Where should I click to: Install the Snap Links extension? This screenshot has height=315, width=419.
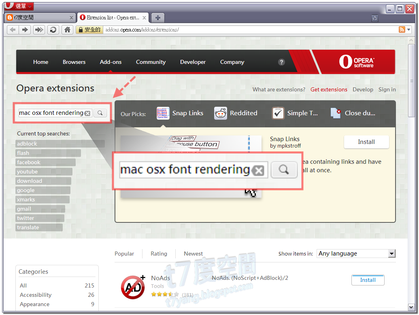[x=366, y=142]
